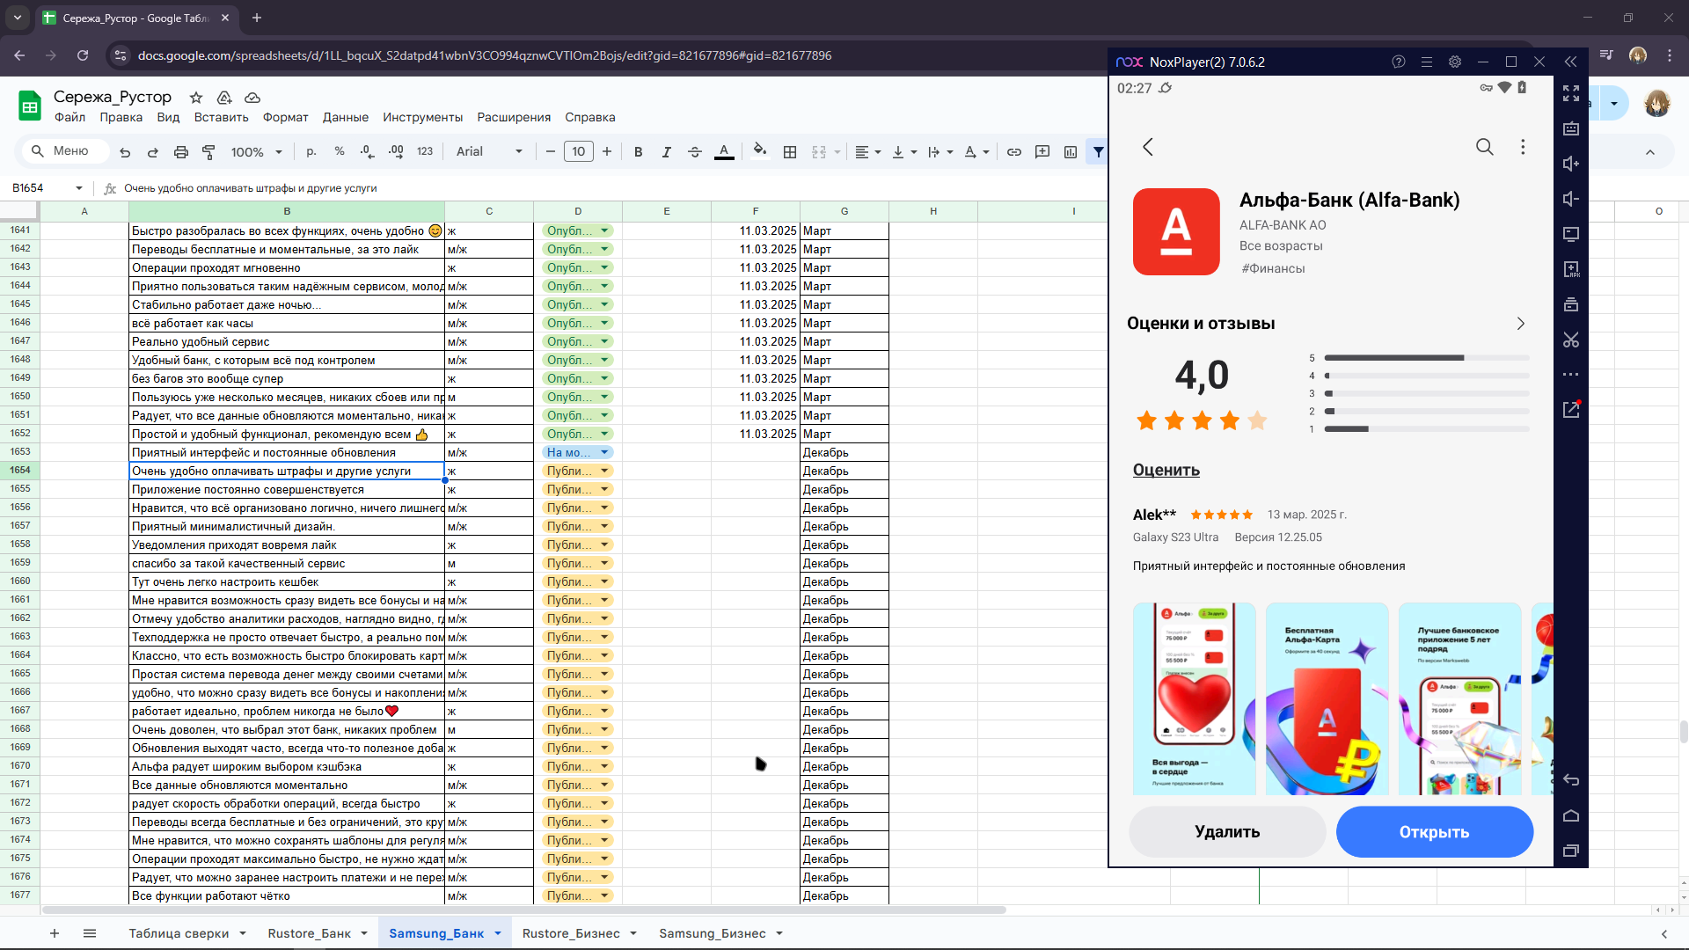Open the 'На мо...' status dropdown in row 1653
1689x950 pixels.
click(578, 452)
